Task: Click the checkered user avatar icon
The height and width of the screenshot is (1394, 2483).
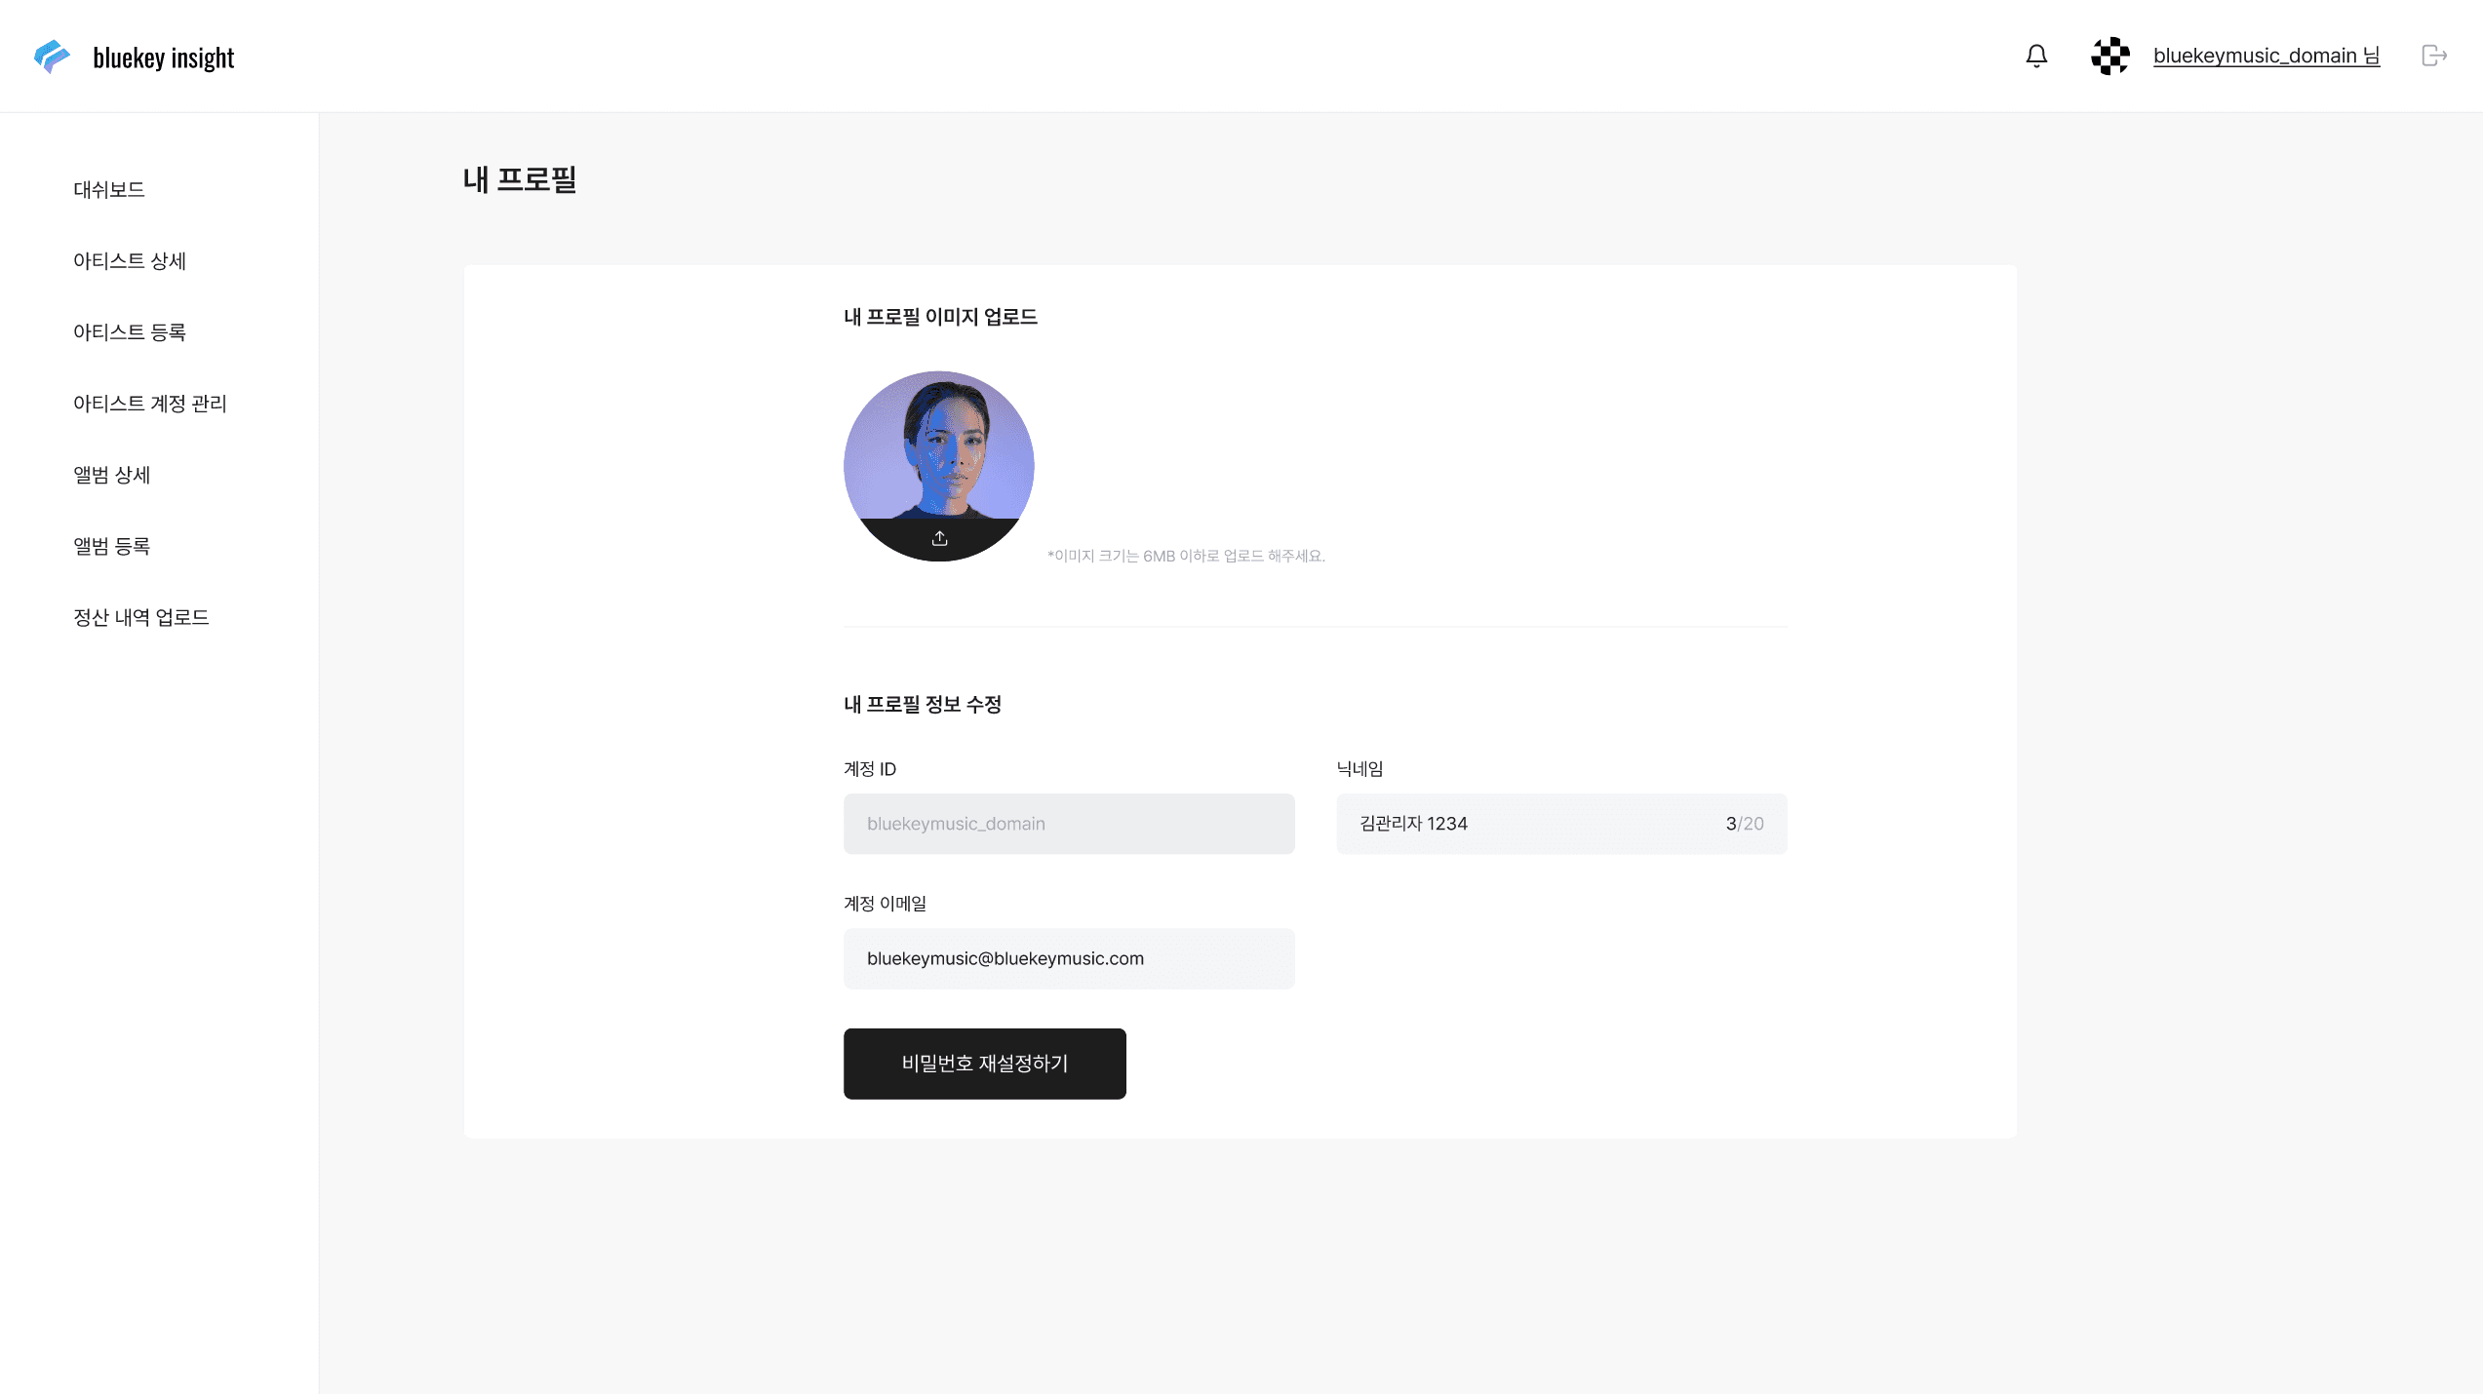Action: [x=2110, y=57]
